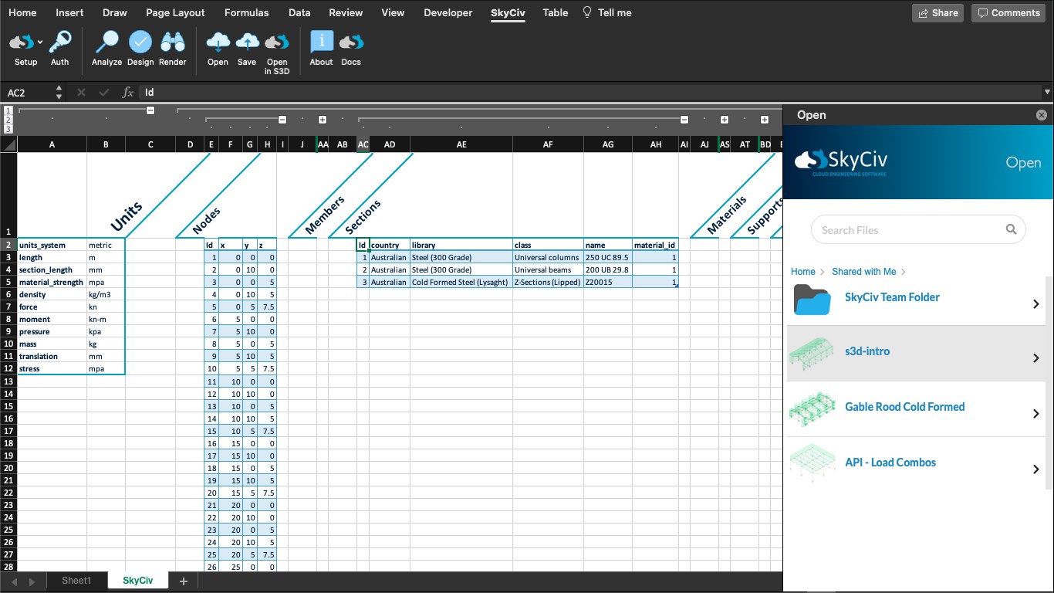Click the Gable Rood Cold Formed thumbnail
This screenshot has width=1054, height=593.
pos(812,408)
